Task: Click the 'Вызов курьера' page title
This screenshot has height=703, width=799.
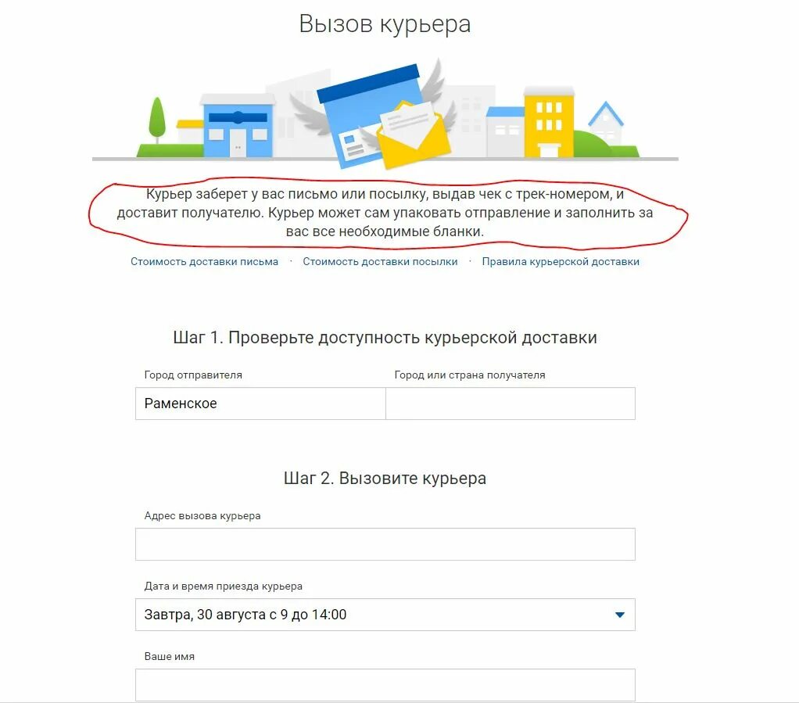Action: [x=385, y=24]
